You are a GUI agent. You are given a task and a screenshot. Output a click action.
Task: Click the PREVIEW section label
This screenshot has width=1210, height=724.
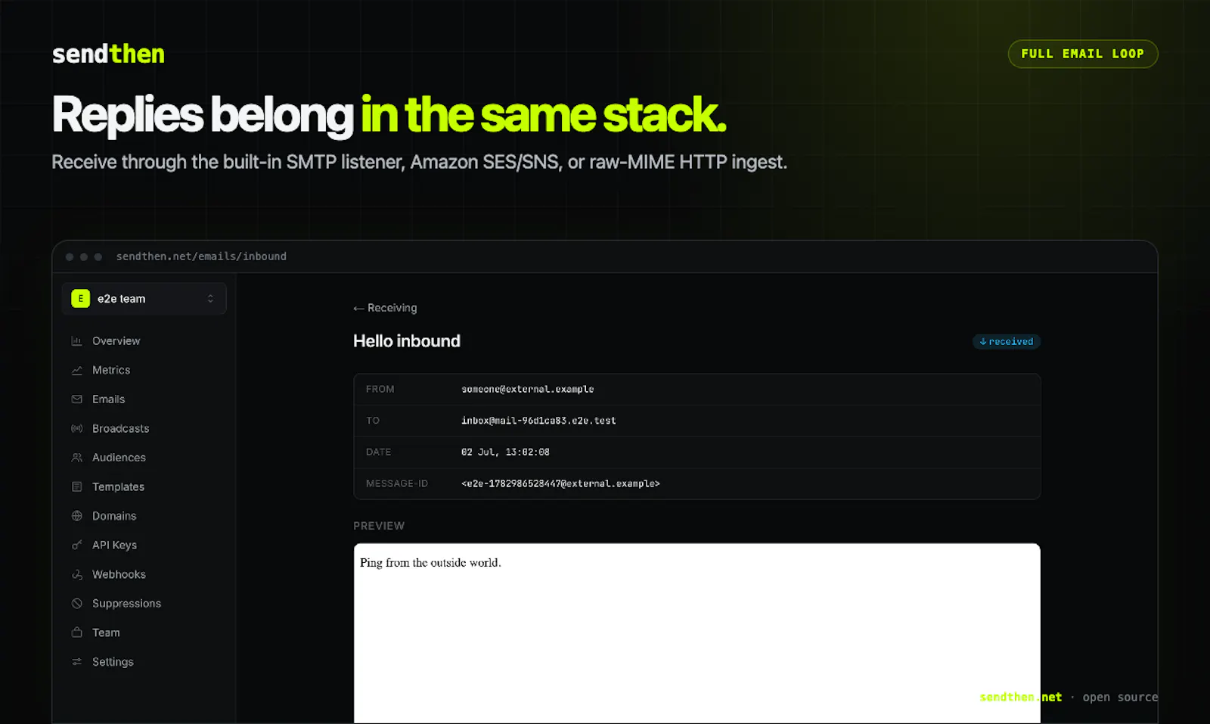click(x=379, y=526)
